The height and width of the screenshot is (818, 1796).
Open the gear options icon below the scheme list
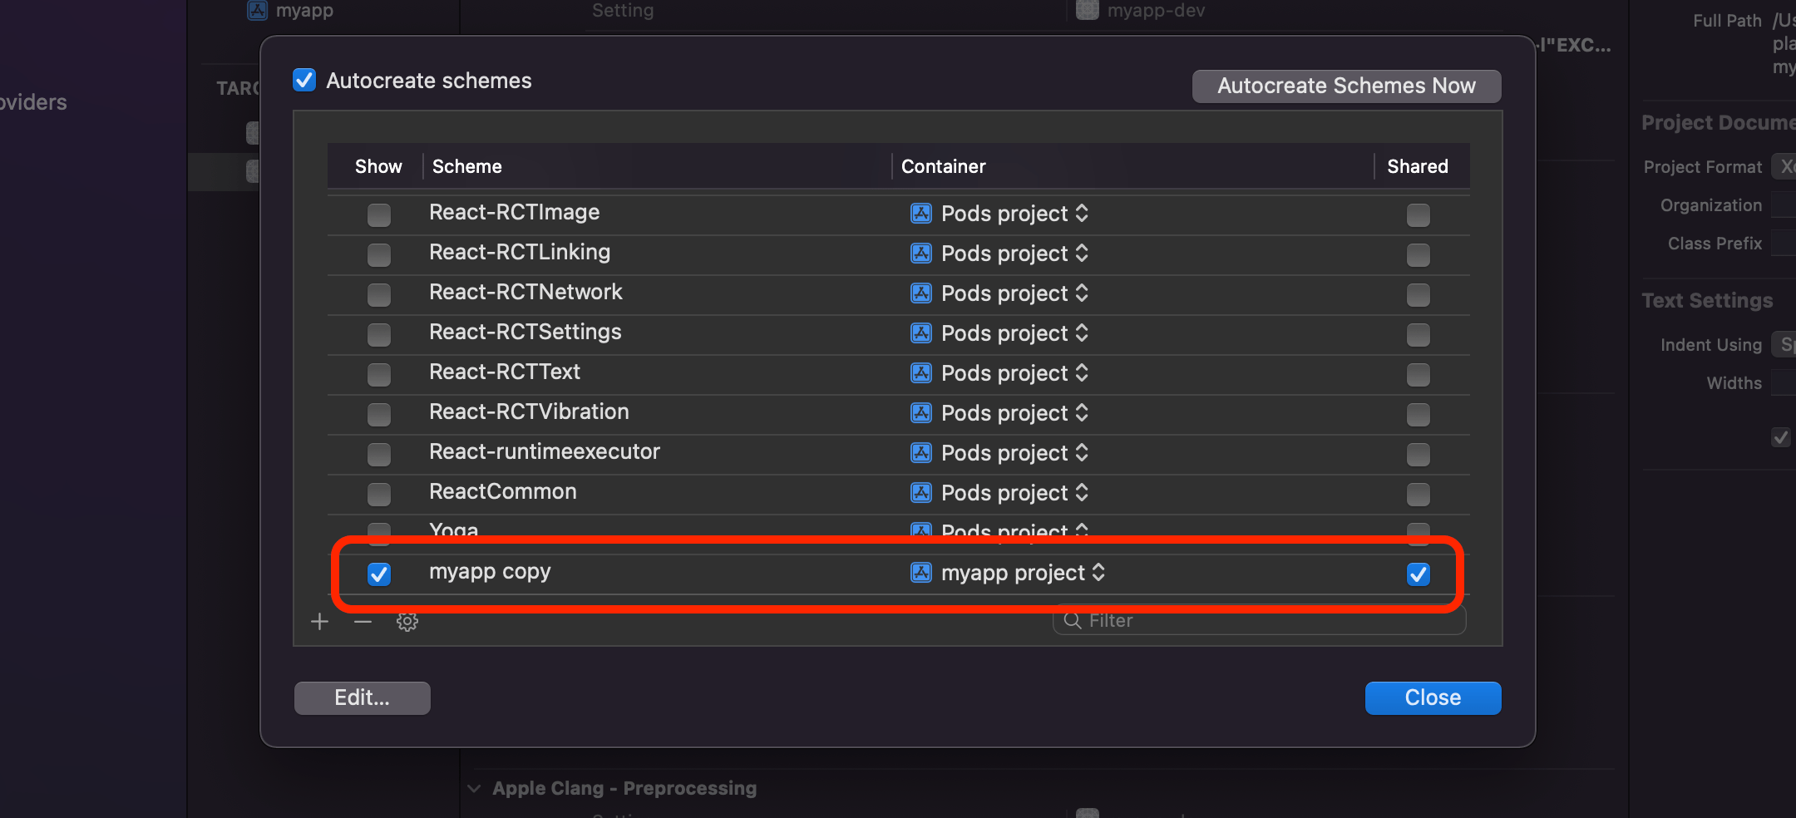coord(407,621)
